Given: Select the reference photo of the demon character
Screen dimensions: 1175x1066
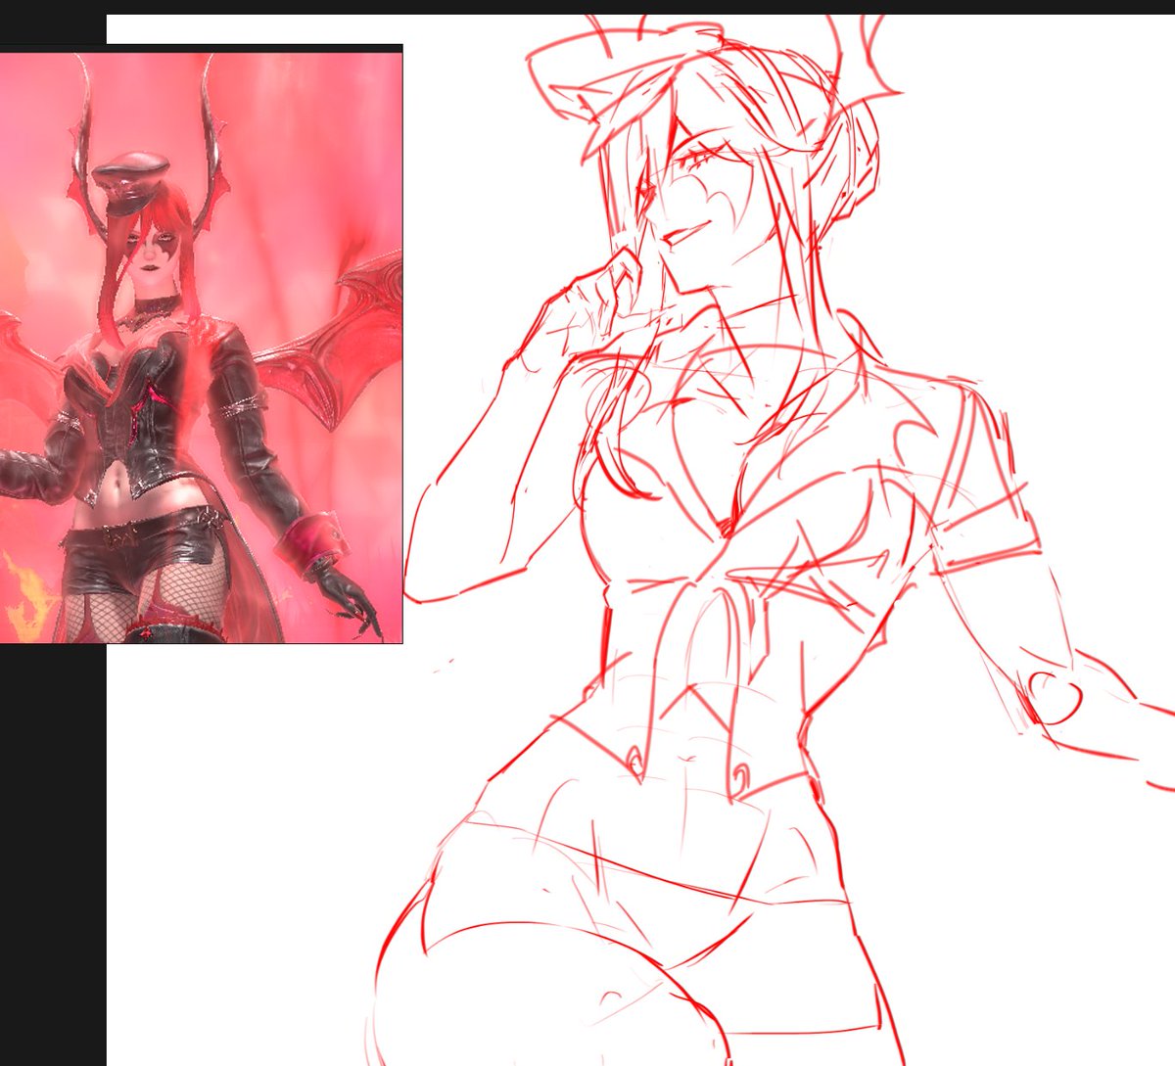Looking at the screenshot, I should (x=201, y=348).
